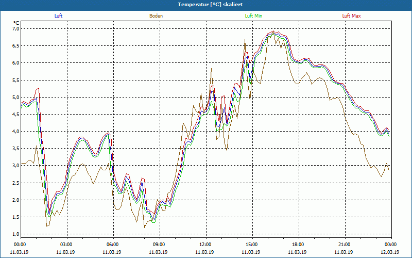
Task: Click the 4,0 y-axis label
Action: tap(16, 132)
